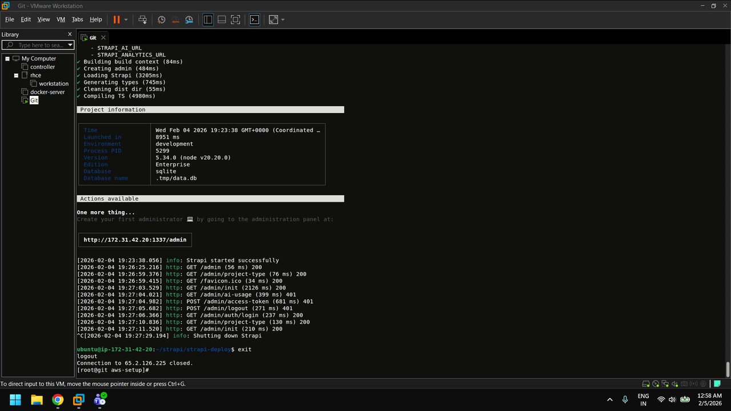Select the controller VM in the library

pyautogui.click(x=42, y=67)
